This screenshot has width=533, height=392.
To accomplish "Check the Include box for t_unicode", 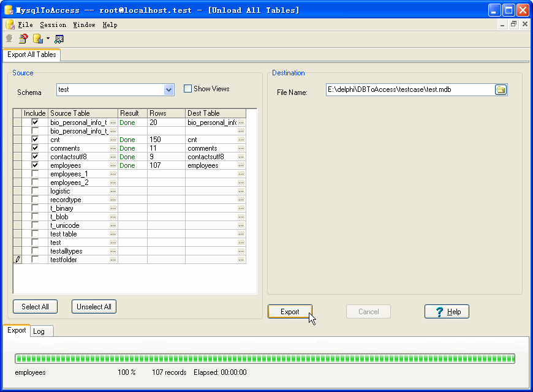I will (35, 225).
